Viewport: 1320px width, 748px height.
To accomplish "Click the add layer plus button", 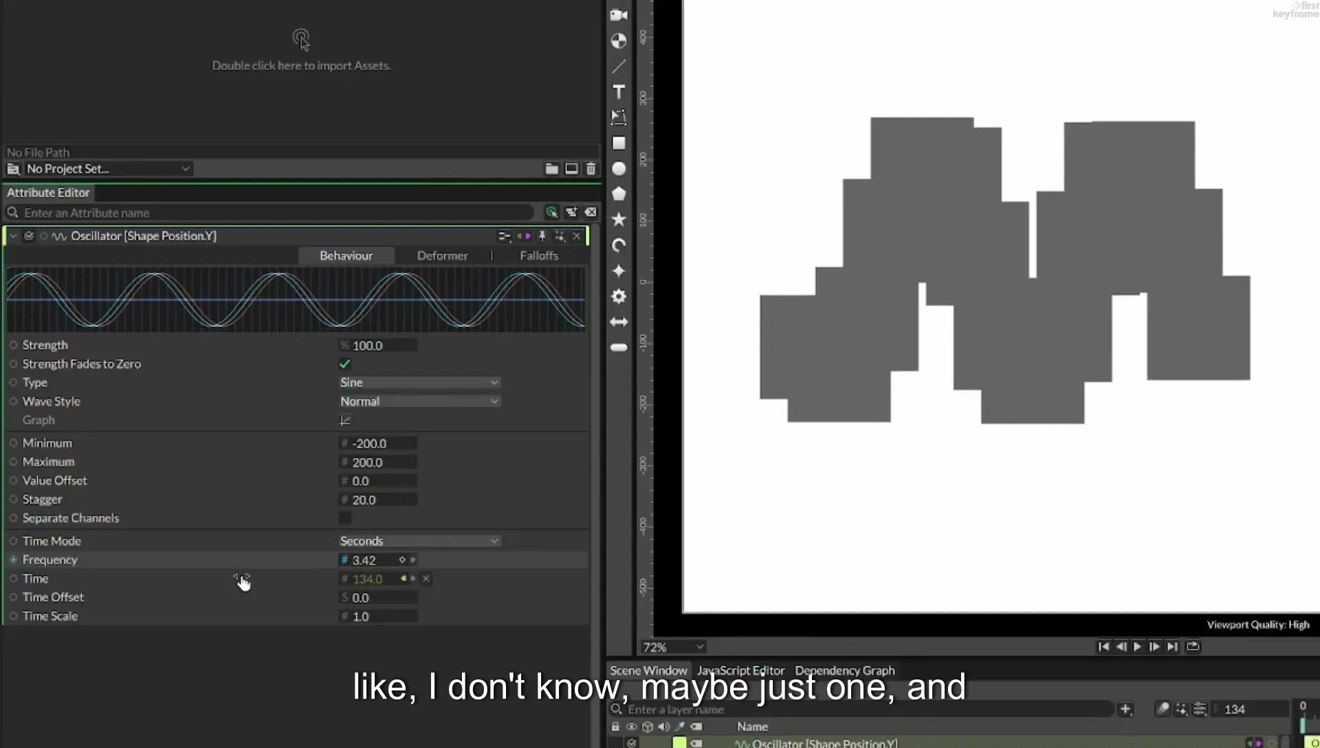I will click(1125, 709).
